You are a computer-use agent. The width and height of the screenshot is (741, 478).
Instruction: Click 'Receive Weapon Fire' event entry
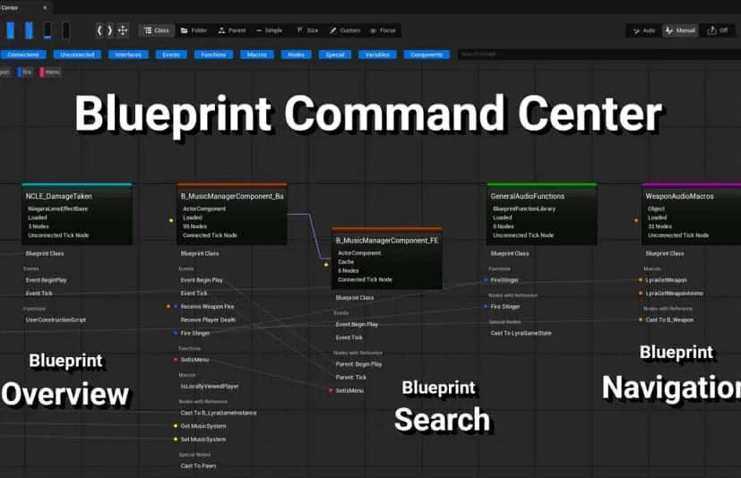pos(207,306)
